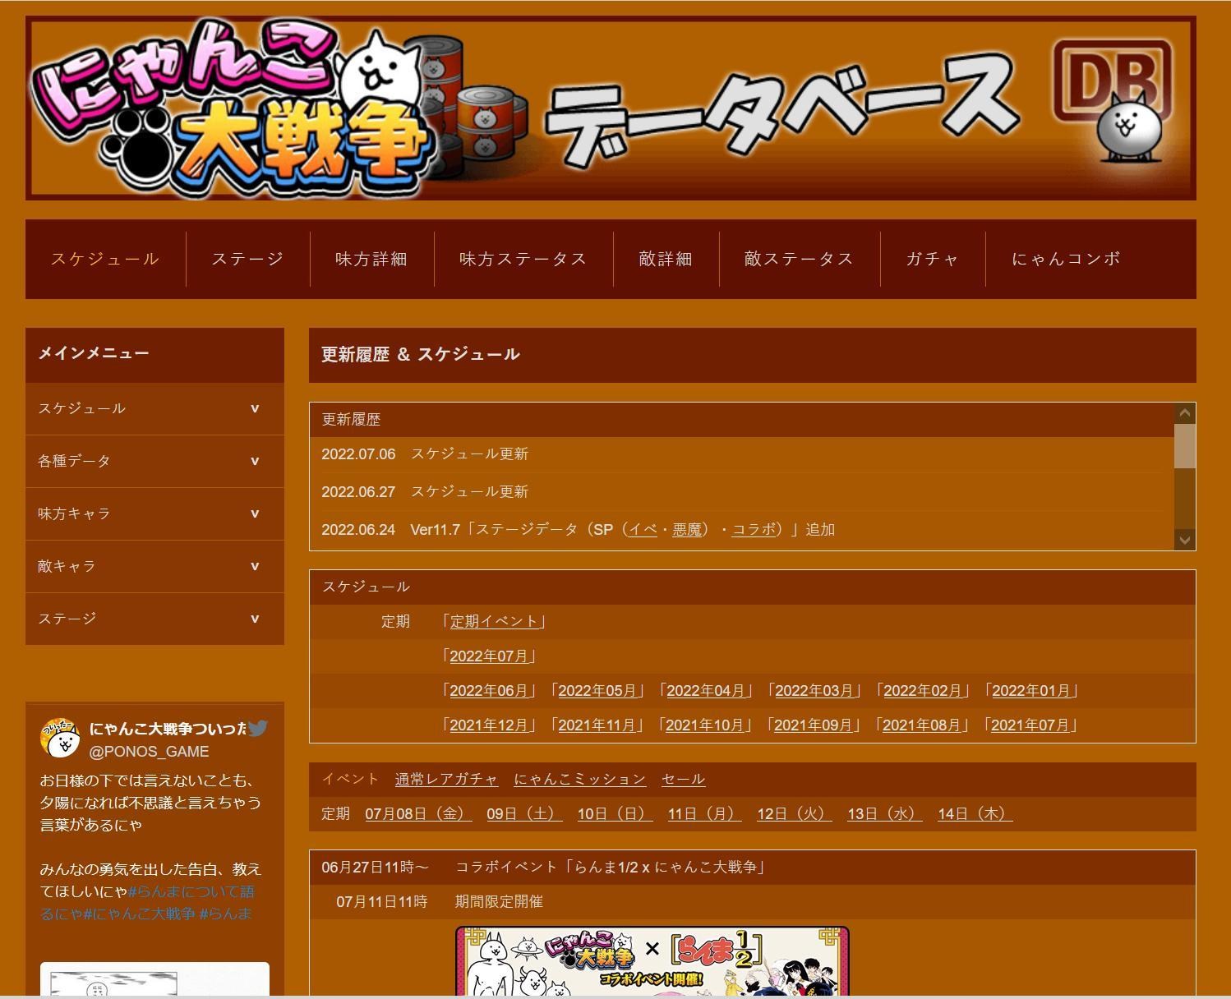The height and width of the screenshot is (999, 1231).
Task: Select ガチャ in the top navigation
Action: point(933,259)
